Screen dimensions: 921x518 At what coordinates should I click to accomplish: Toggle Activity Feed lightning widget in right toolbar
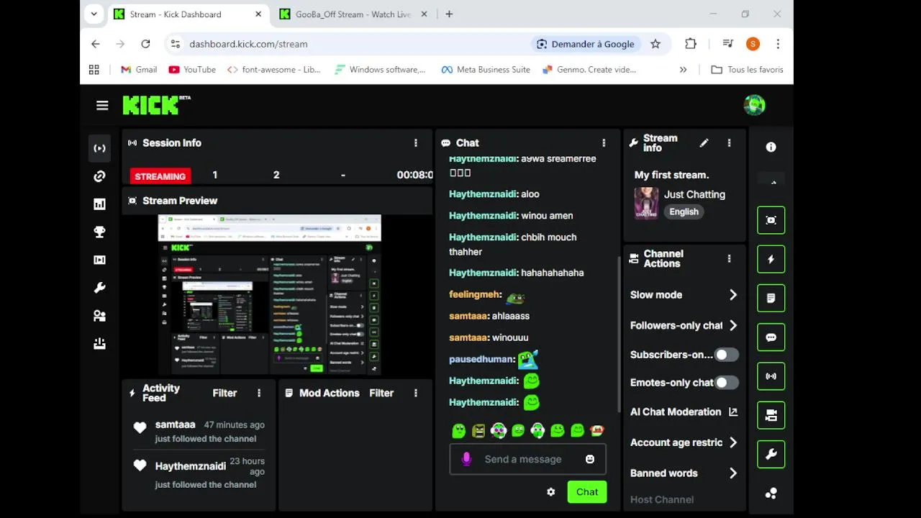click(x=771, y=259)
